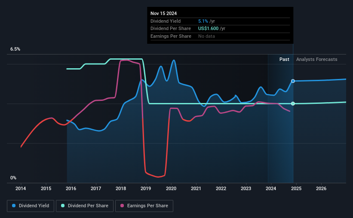Viewport: 353px width, 218px height.
Task: Click the No data earnings value
Action: (206, 36)
